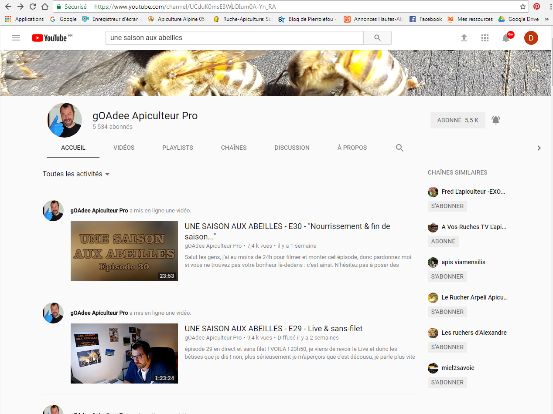Open Enregistreur d'écran bookmark
The height and width of the screenshot is (414, 553).
[112, 19]
